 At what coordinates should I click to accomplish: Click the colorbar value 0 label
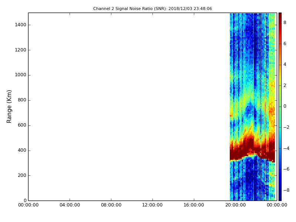coord(285,106)
